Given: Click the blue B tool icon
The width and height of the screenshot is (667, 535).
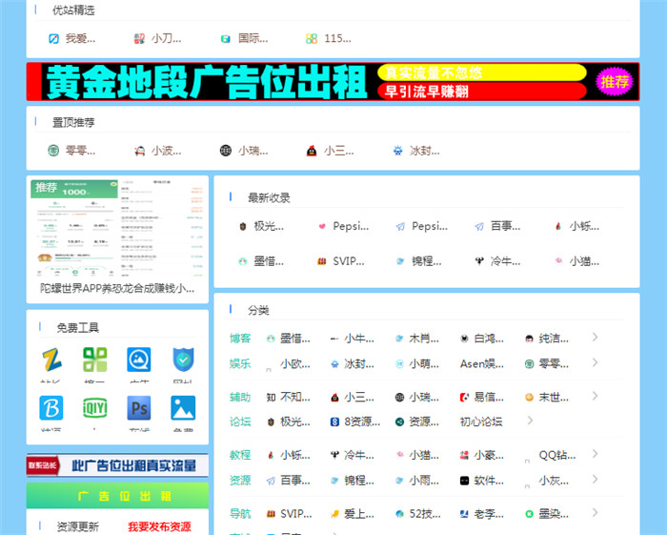Looking at the screenshot, I should (51, 408).
